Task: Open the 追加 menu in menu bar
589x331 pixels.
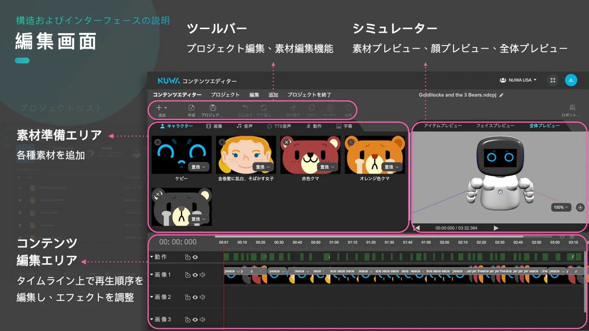Action: pos(273,95)
